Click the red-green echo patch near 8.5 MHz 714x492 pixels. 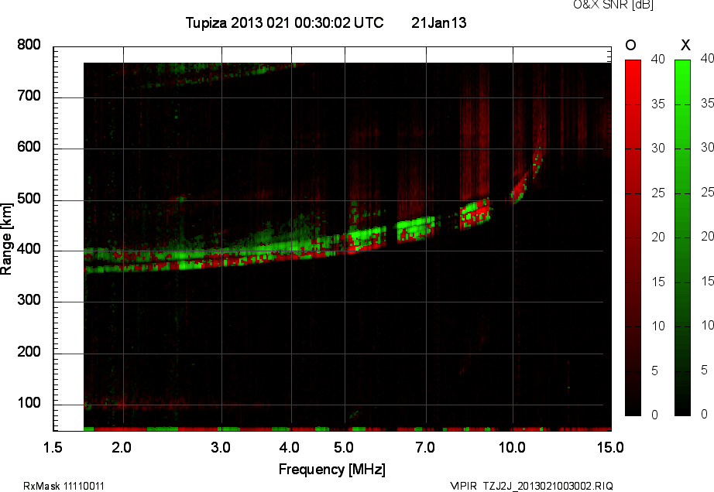click(475, 214)
